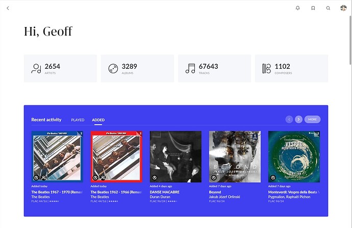Show next recent activity items
The height and width of the screenshot is (228, 352).
(298, 120)
